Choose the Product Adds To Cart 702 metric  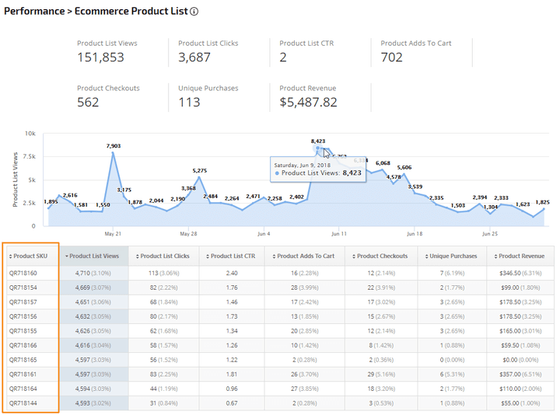pyautogui.click(x=415, y=51)
